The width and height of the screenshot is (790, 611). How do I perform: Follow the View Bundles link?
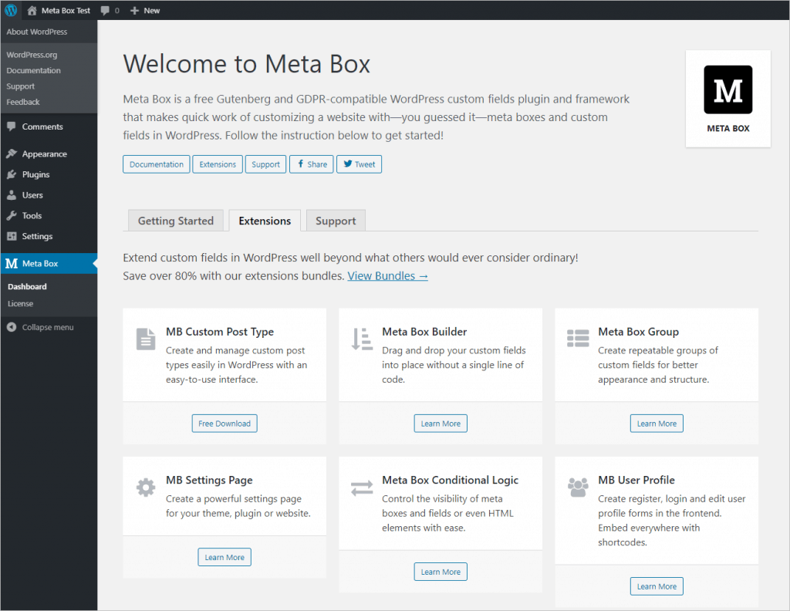coord(387,275)
